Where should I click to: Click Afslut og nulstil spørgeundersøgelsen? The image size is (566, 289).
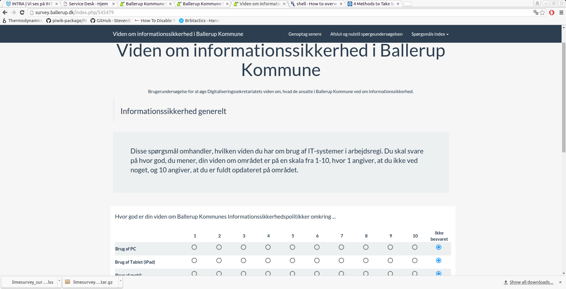point(366,34)
